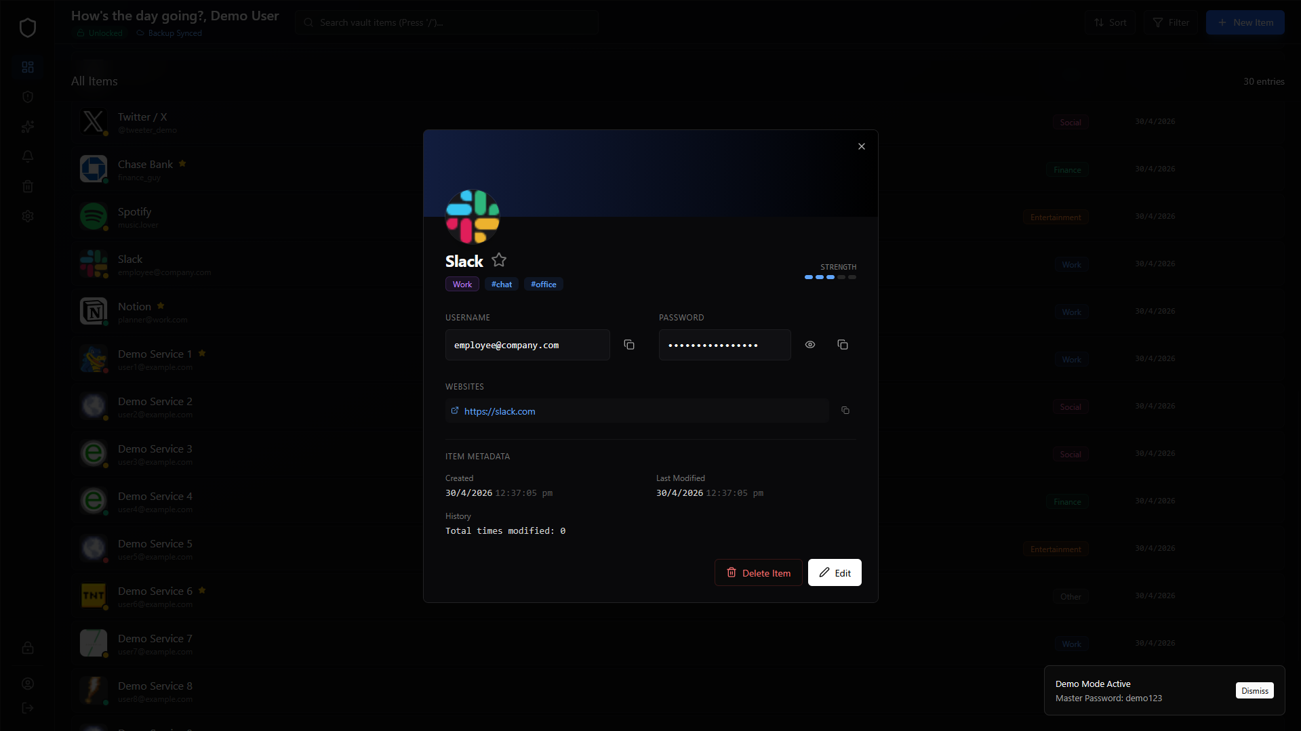Viewport: 1301px width, 731px height.
Task: Sign out using the logout icon
Action: tap(28, 708)
